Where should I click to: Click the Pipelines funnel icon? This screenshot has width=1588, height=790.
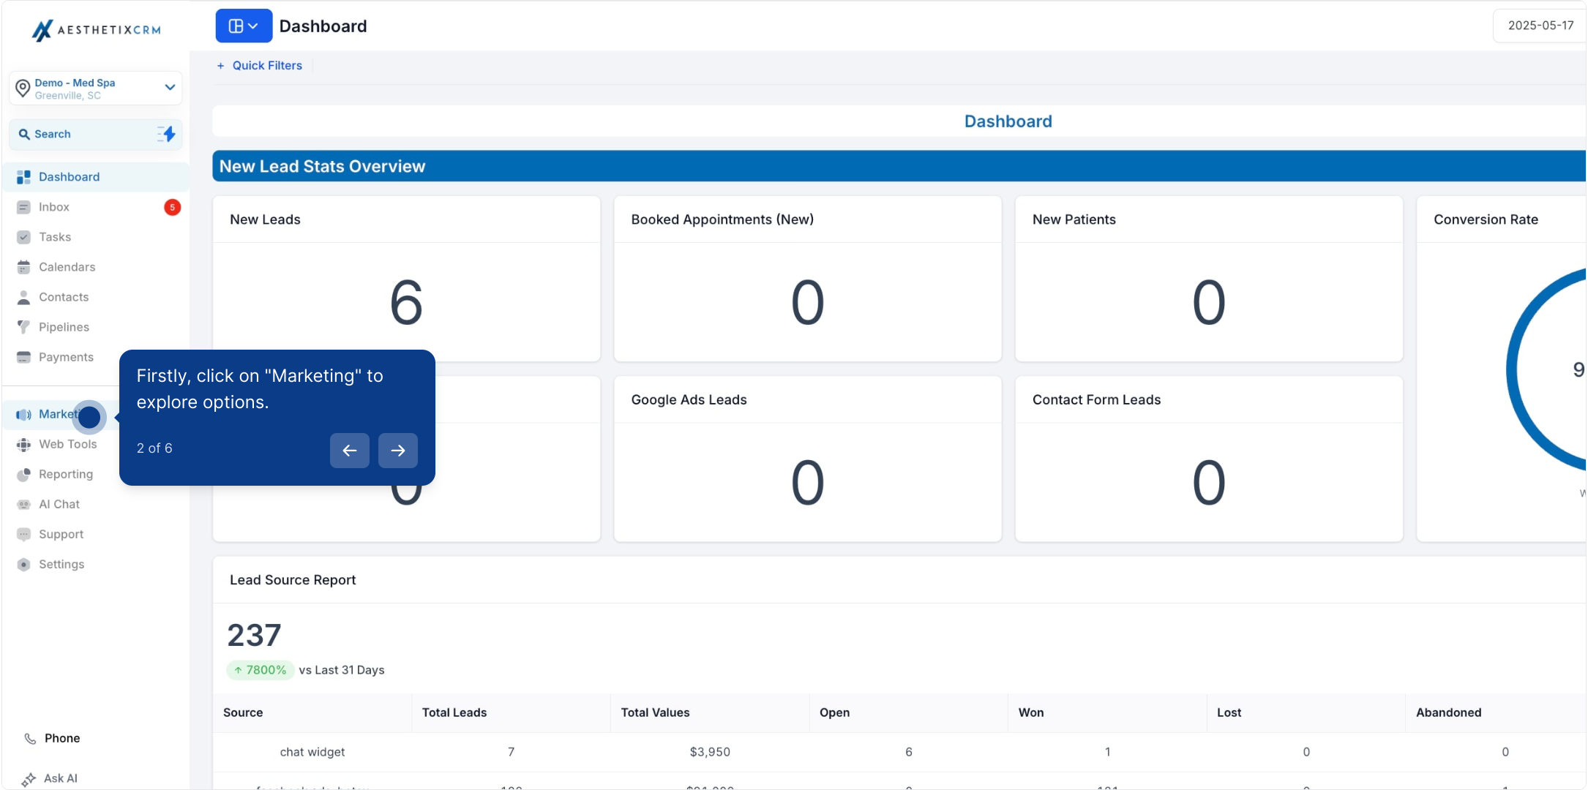pyautogui.click(x=23, y=327)
